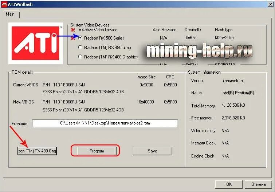Click the Vendor value GenuineIntel
The width and height of the screenshot is (275, 192).
(x=232, y=81)
